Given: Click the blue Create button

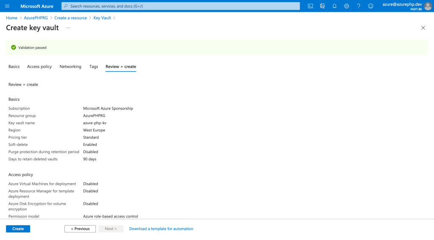Looking at the screenshot, I should [x=18, y=229].
